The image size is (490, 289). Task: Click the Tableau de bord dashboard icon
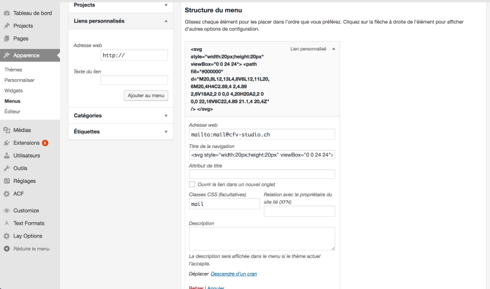click(6, 13)
